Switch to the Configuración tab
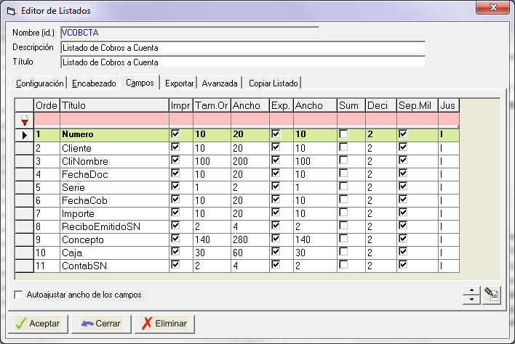The width and height of the screenshot is (515, 344). (x=39, y=83)
